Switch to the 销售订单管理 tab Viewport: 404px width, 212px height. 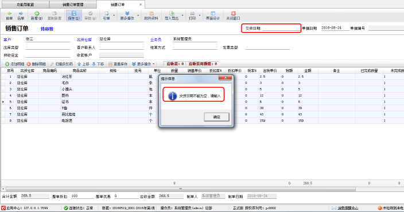point(73,5)
